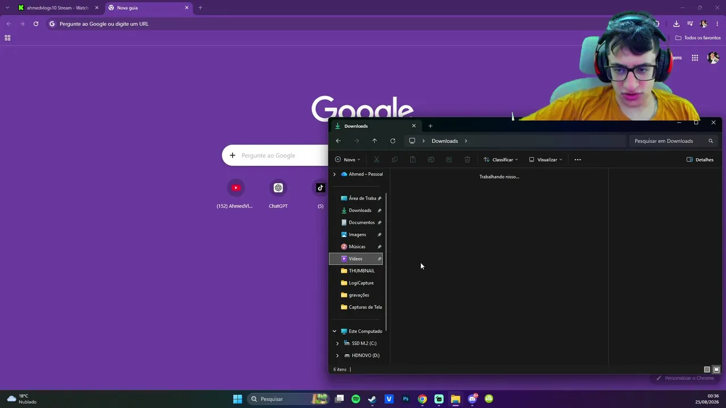
Task: Go up one folder level in Explorer
Action: click(374, 141)
